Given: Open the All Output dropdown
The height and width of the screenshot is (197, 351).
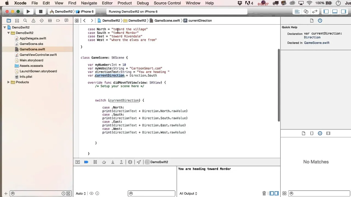Looking at the screenshot, I should (188, 193).
